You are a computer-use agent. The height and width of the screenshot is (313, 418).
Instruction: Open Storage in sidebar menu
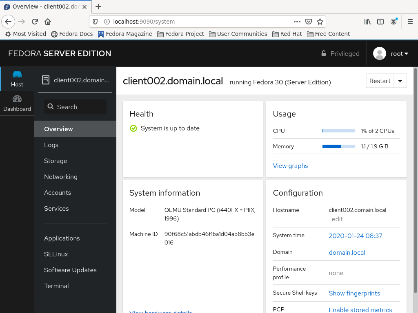[75, 161]
